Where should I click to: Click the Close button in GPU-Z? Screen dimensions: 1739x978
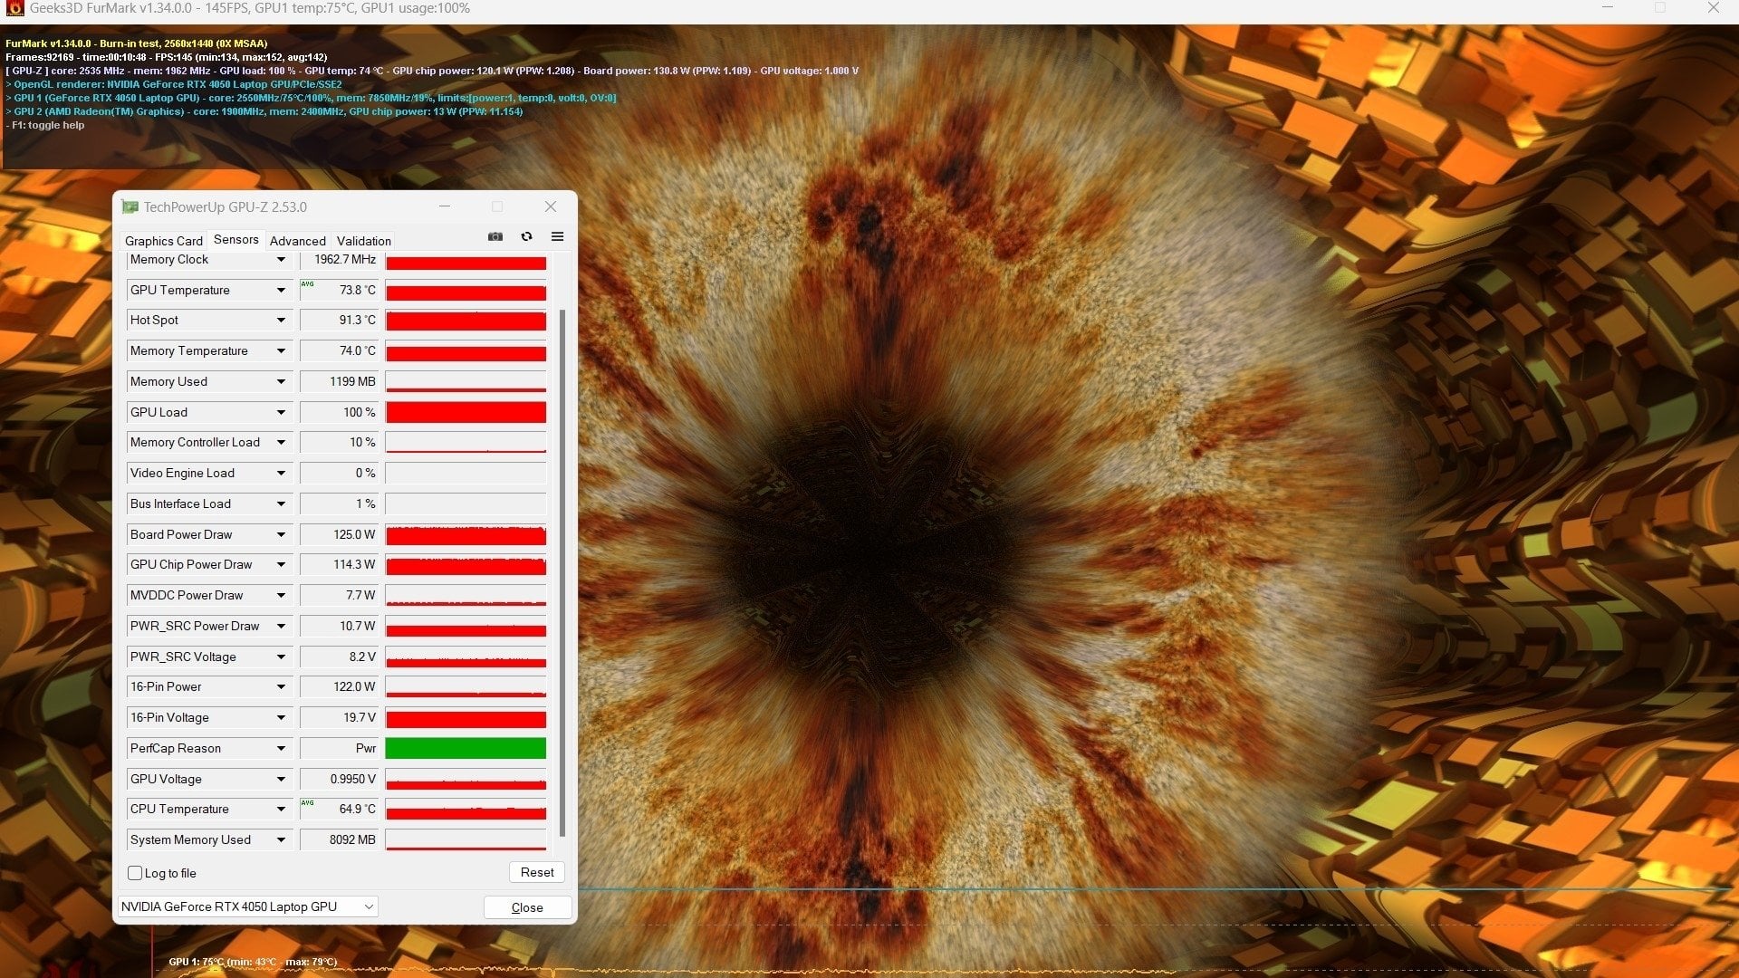click(527, 907)
